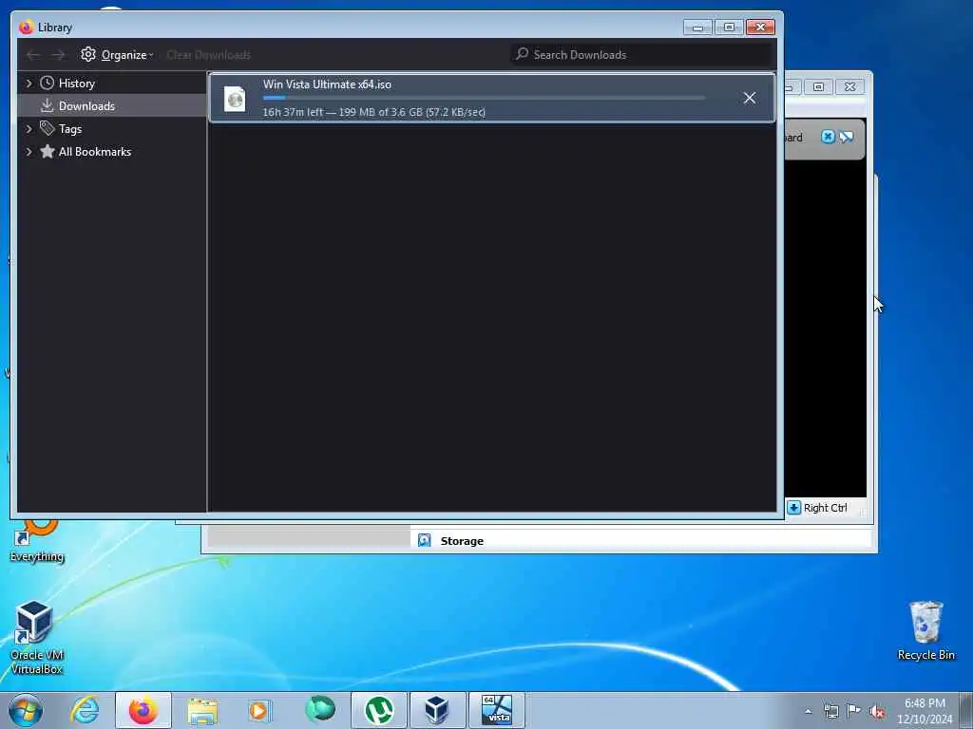
Task: Click the Organize gear icon
Action: [x=88, y=54]
